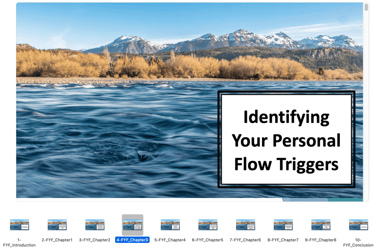The image size is (377, 249).
Task: Choose the 5-FYF_Chapter4 thumbnail image
Action: [170, 225]
